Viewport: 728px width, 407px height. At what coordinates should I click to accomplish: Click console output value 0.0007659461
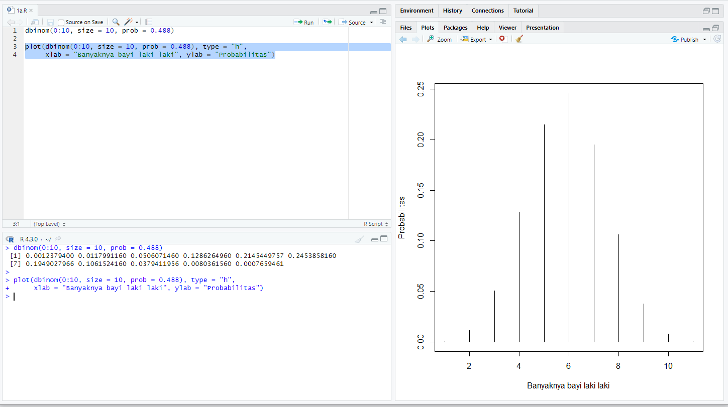(259, 264)
